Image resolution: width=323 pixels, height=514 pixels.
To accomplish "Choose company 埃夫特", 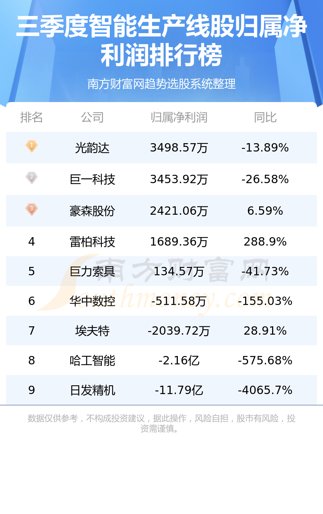I will [92, 331].
